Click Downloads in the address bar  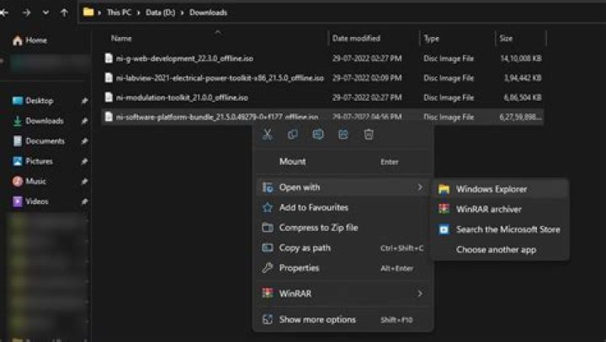(209, 13)
